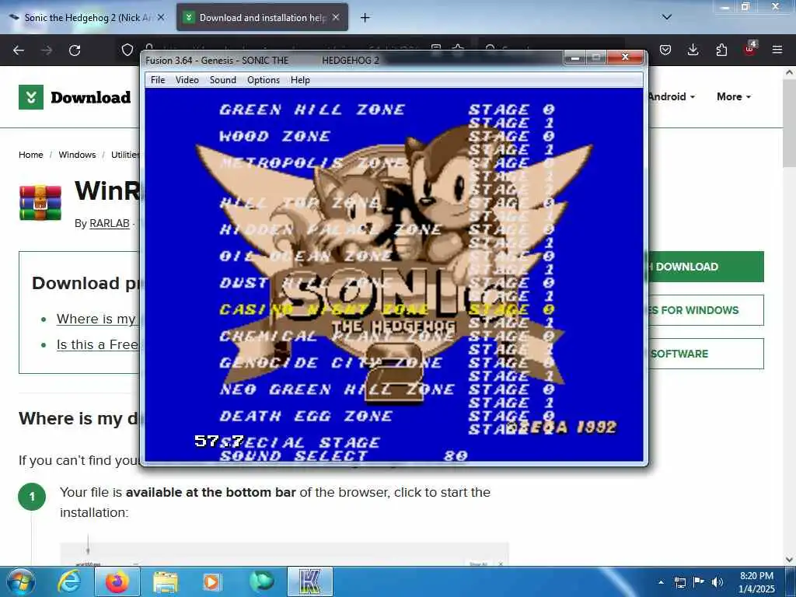Reload the current page
The height and width of the screenshot is (597, 796).
pos(75,51)
